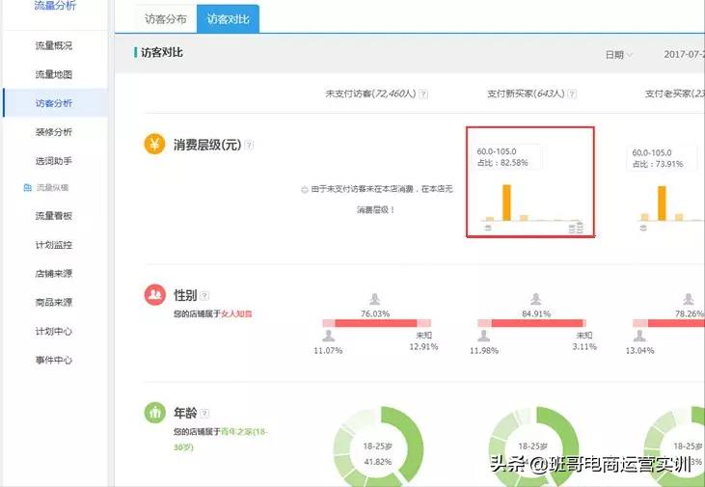This screenshot has width=705, height=487.
Task: Click the 支付新买家(643人) column header
Action: click(526, 94)
